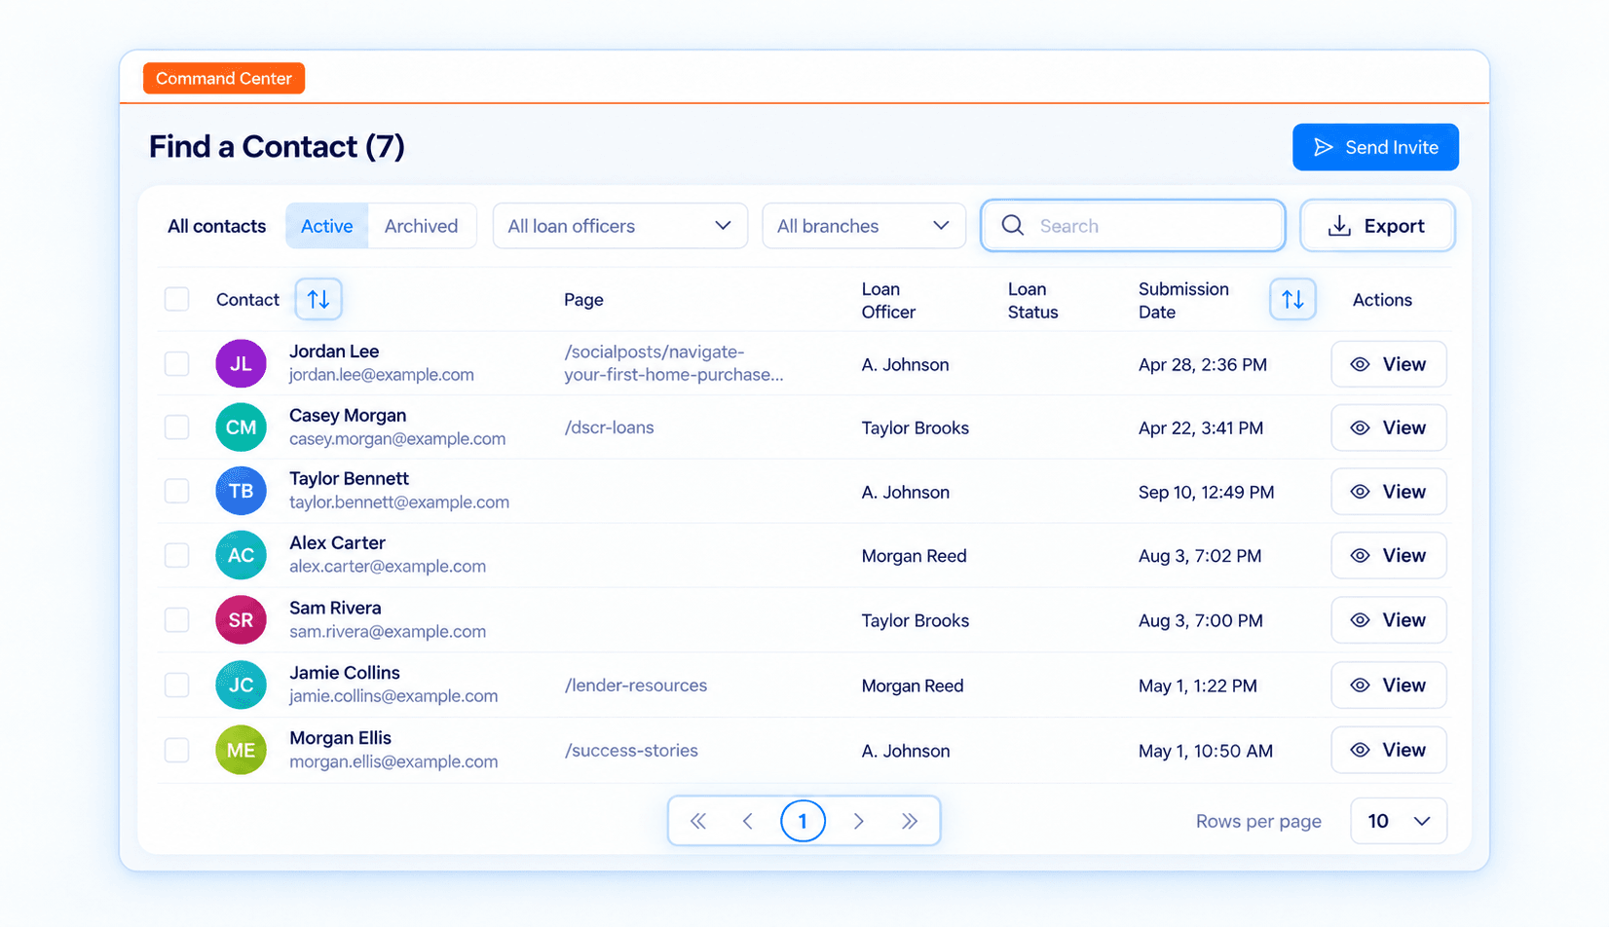Click the TB avatar for Taylor Bennett
Image resolution: width=1609 pixels, height=927 pixels.
[x=241, y=491]
